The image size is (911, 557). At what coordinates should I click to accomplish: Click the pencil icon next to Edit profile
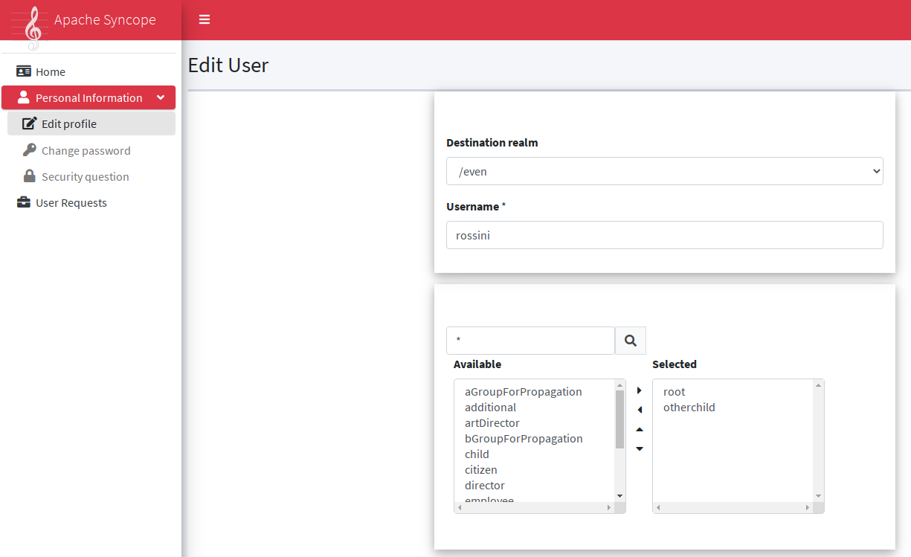coord(30,123)
